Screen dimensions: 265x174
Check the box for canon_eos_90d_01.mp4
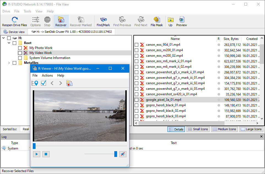point(137,45)
